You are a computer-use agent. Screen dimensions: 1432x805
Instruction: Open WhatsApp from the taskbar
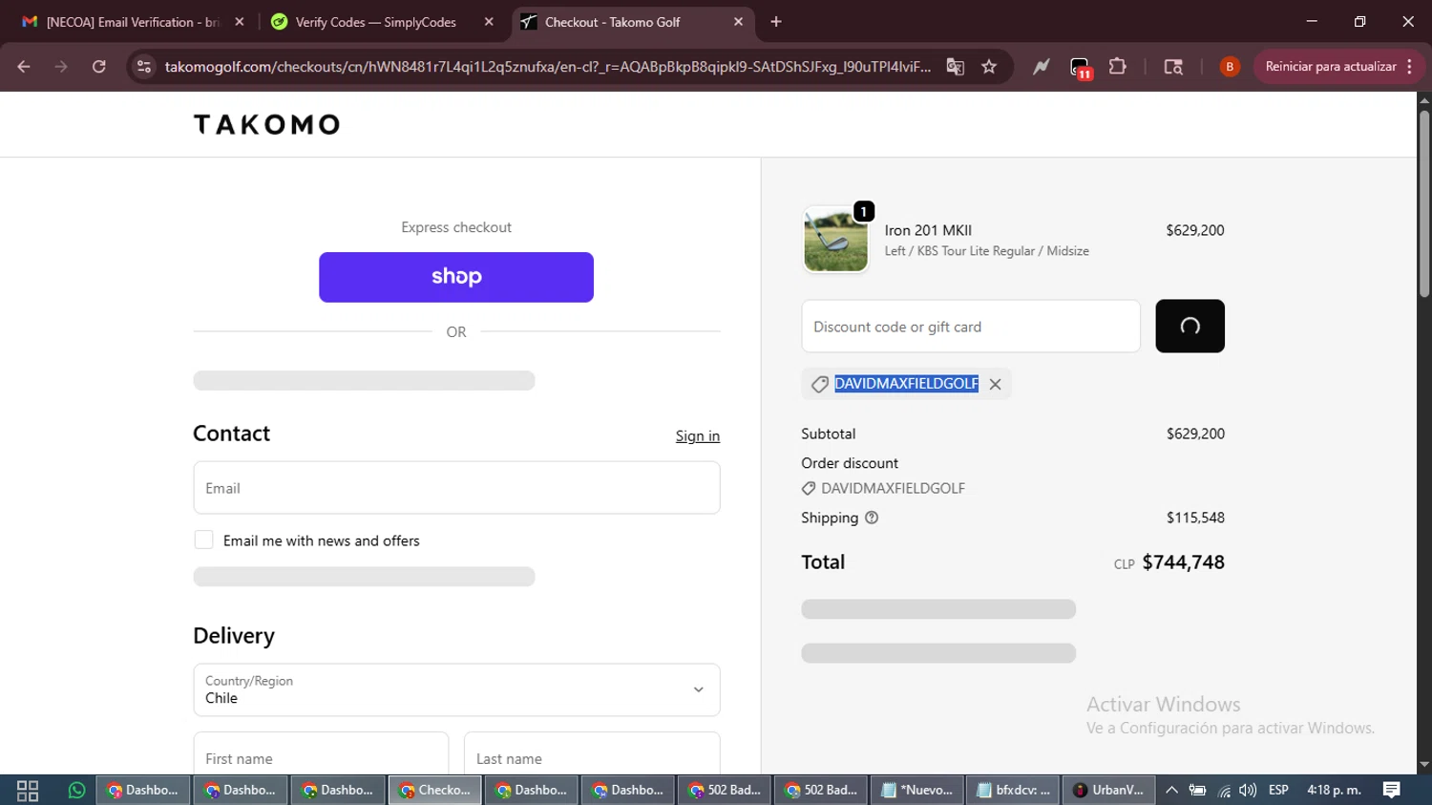pyautogui.click(x=76, y=791)
